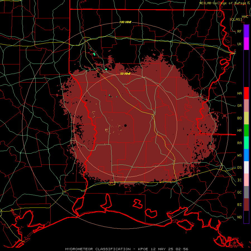Click the DS legend label

pyautogui.click(x=240, y=168)
